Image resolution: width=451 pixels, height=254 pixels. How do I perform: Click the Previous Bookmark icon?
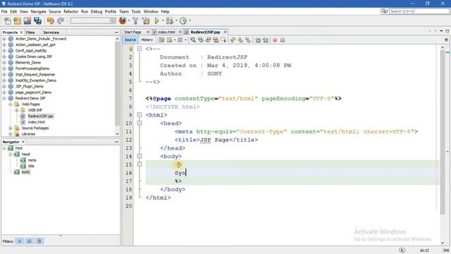[233, 40]
